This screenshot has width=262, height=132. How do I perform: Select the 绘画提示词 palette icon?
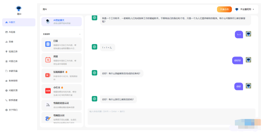click(x=48, y=118)
